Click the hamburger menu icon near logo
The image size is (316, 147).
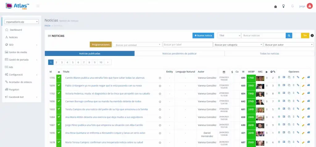38,6
